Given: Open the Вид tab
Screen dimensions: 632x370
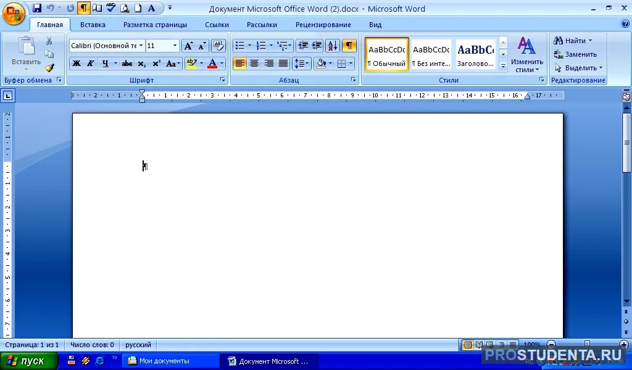Looking at the screenshot, I should pos(375,25).
